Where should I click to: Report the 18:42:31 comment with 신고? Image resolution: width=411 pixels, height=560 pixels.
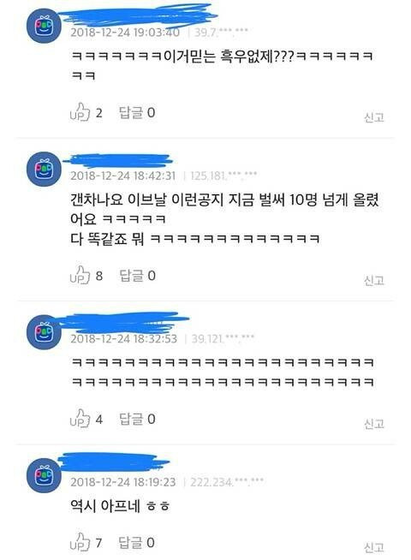pos(374,280)
